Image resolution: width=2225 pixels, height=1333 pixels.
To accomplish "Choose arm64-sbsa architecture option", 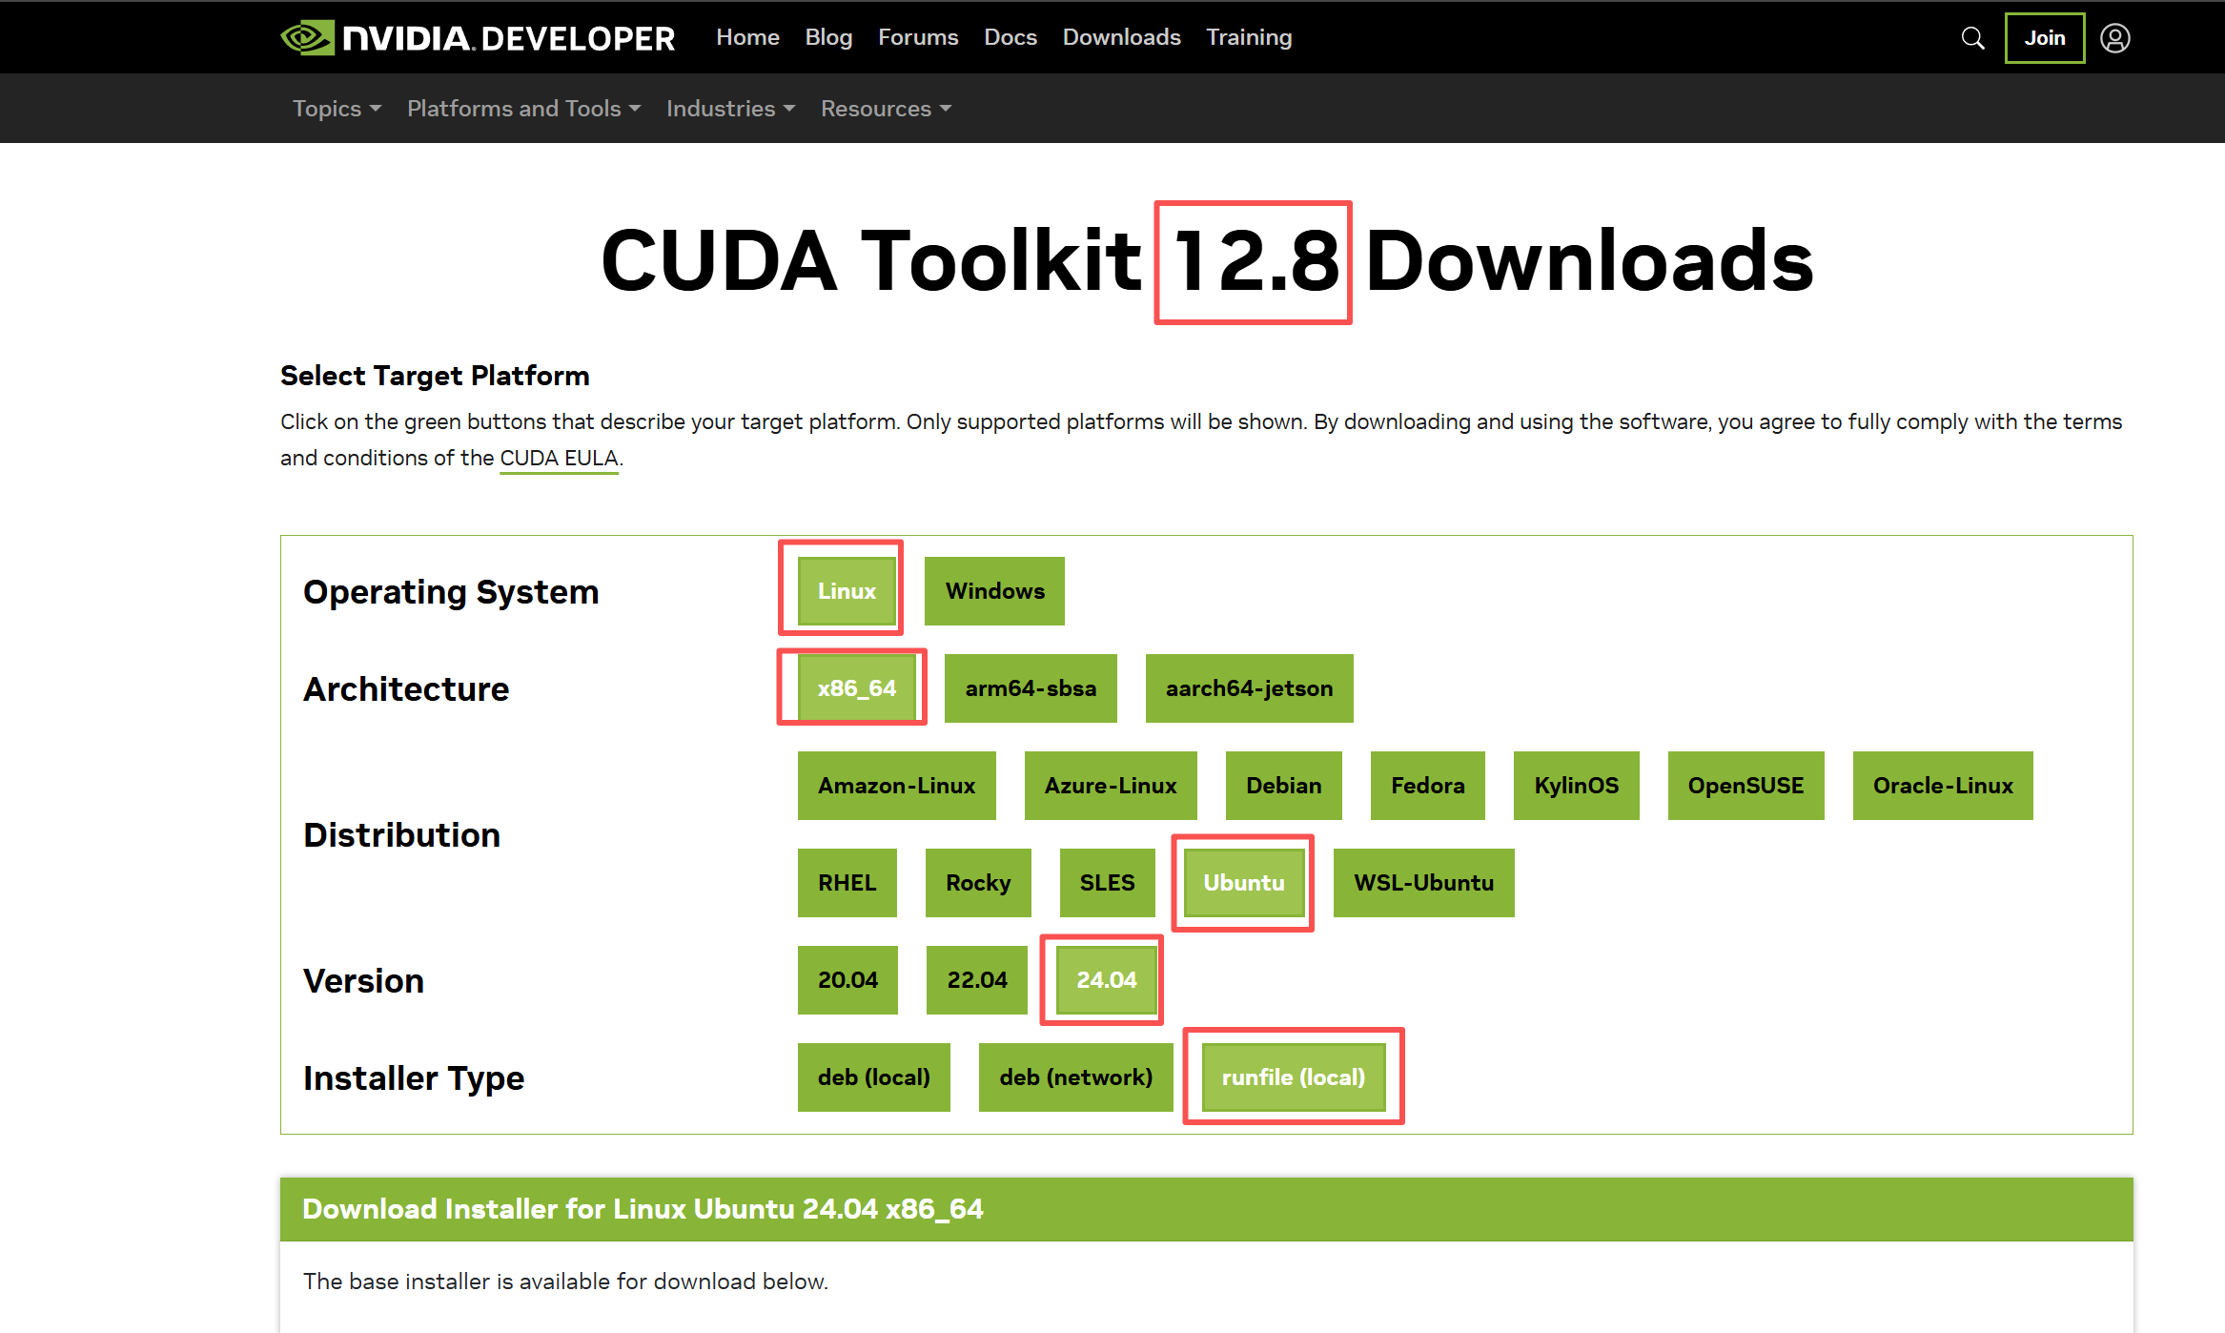I will 1030,688.
